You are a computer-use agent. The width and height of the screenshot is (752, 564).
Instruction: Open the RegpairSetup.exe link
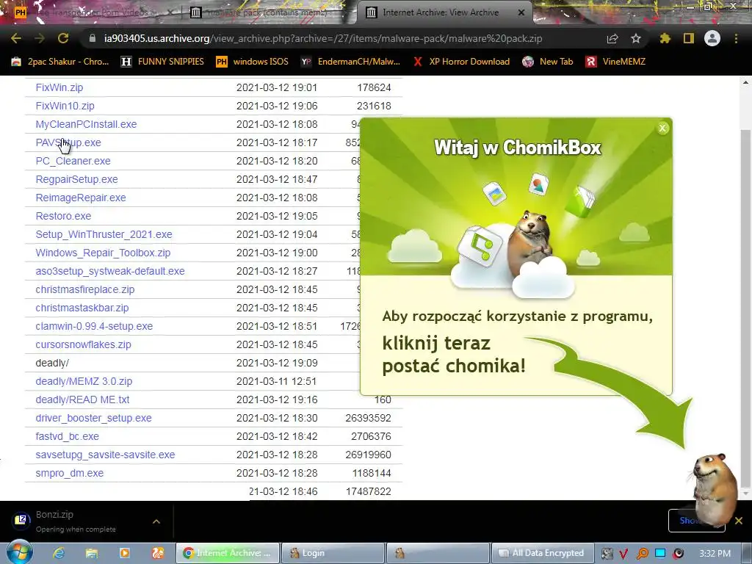(x=76, y=179)
